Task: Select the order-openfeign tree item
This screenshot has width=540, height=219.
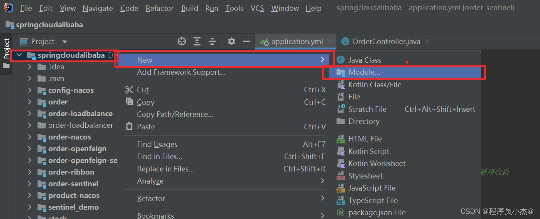Action: click(77, 149)
